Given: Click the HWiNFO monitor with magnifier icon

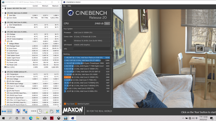Looking at the screenshot, I should click(18, 111).
